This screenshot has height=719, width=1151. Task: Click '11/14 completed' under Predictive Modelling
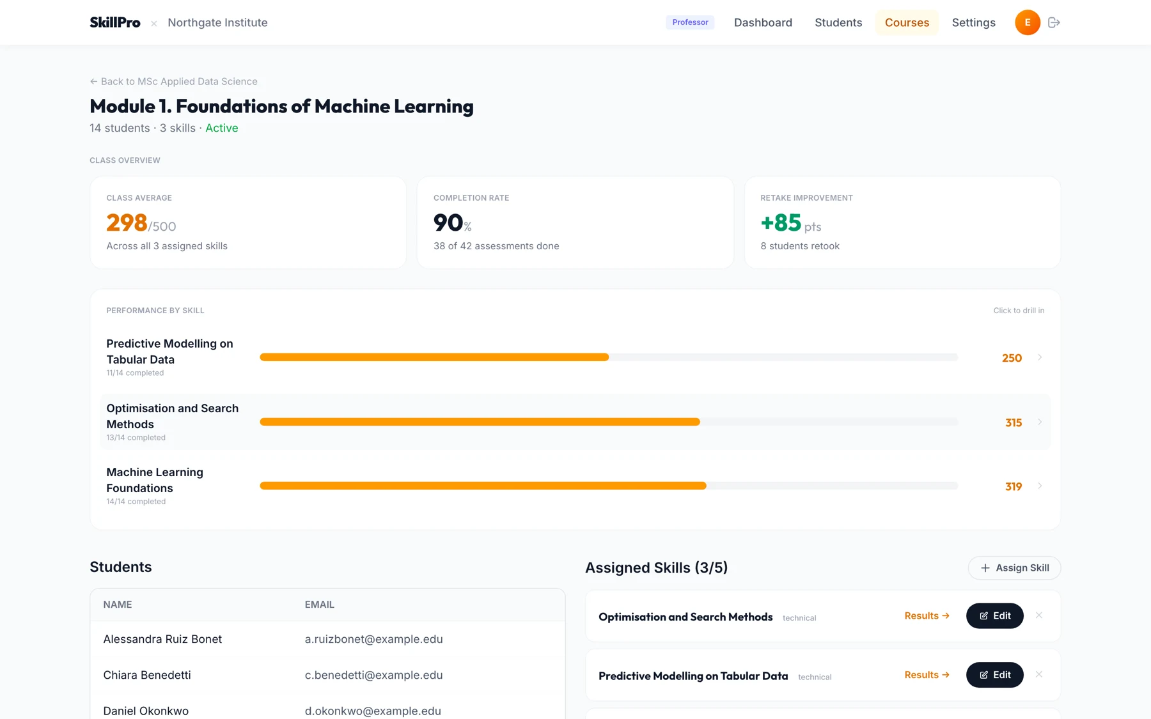pyautogui.click(x=135, y=373)
